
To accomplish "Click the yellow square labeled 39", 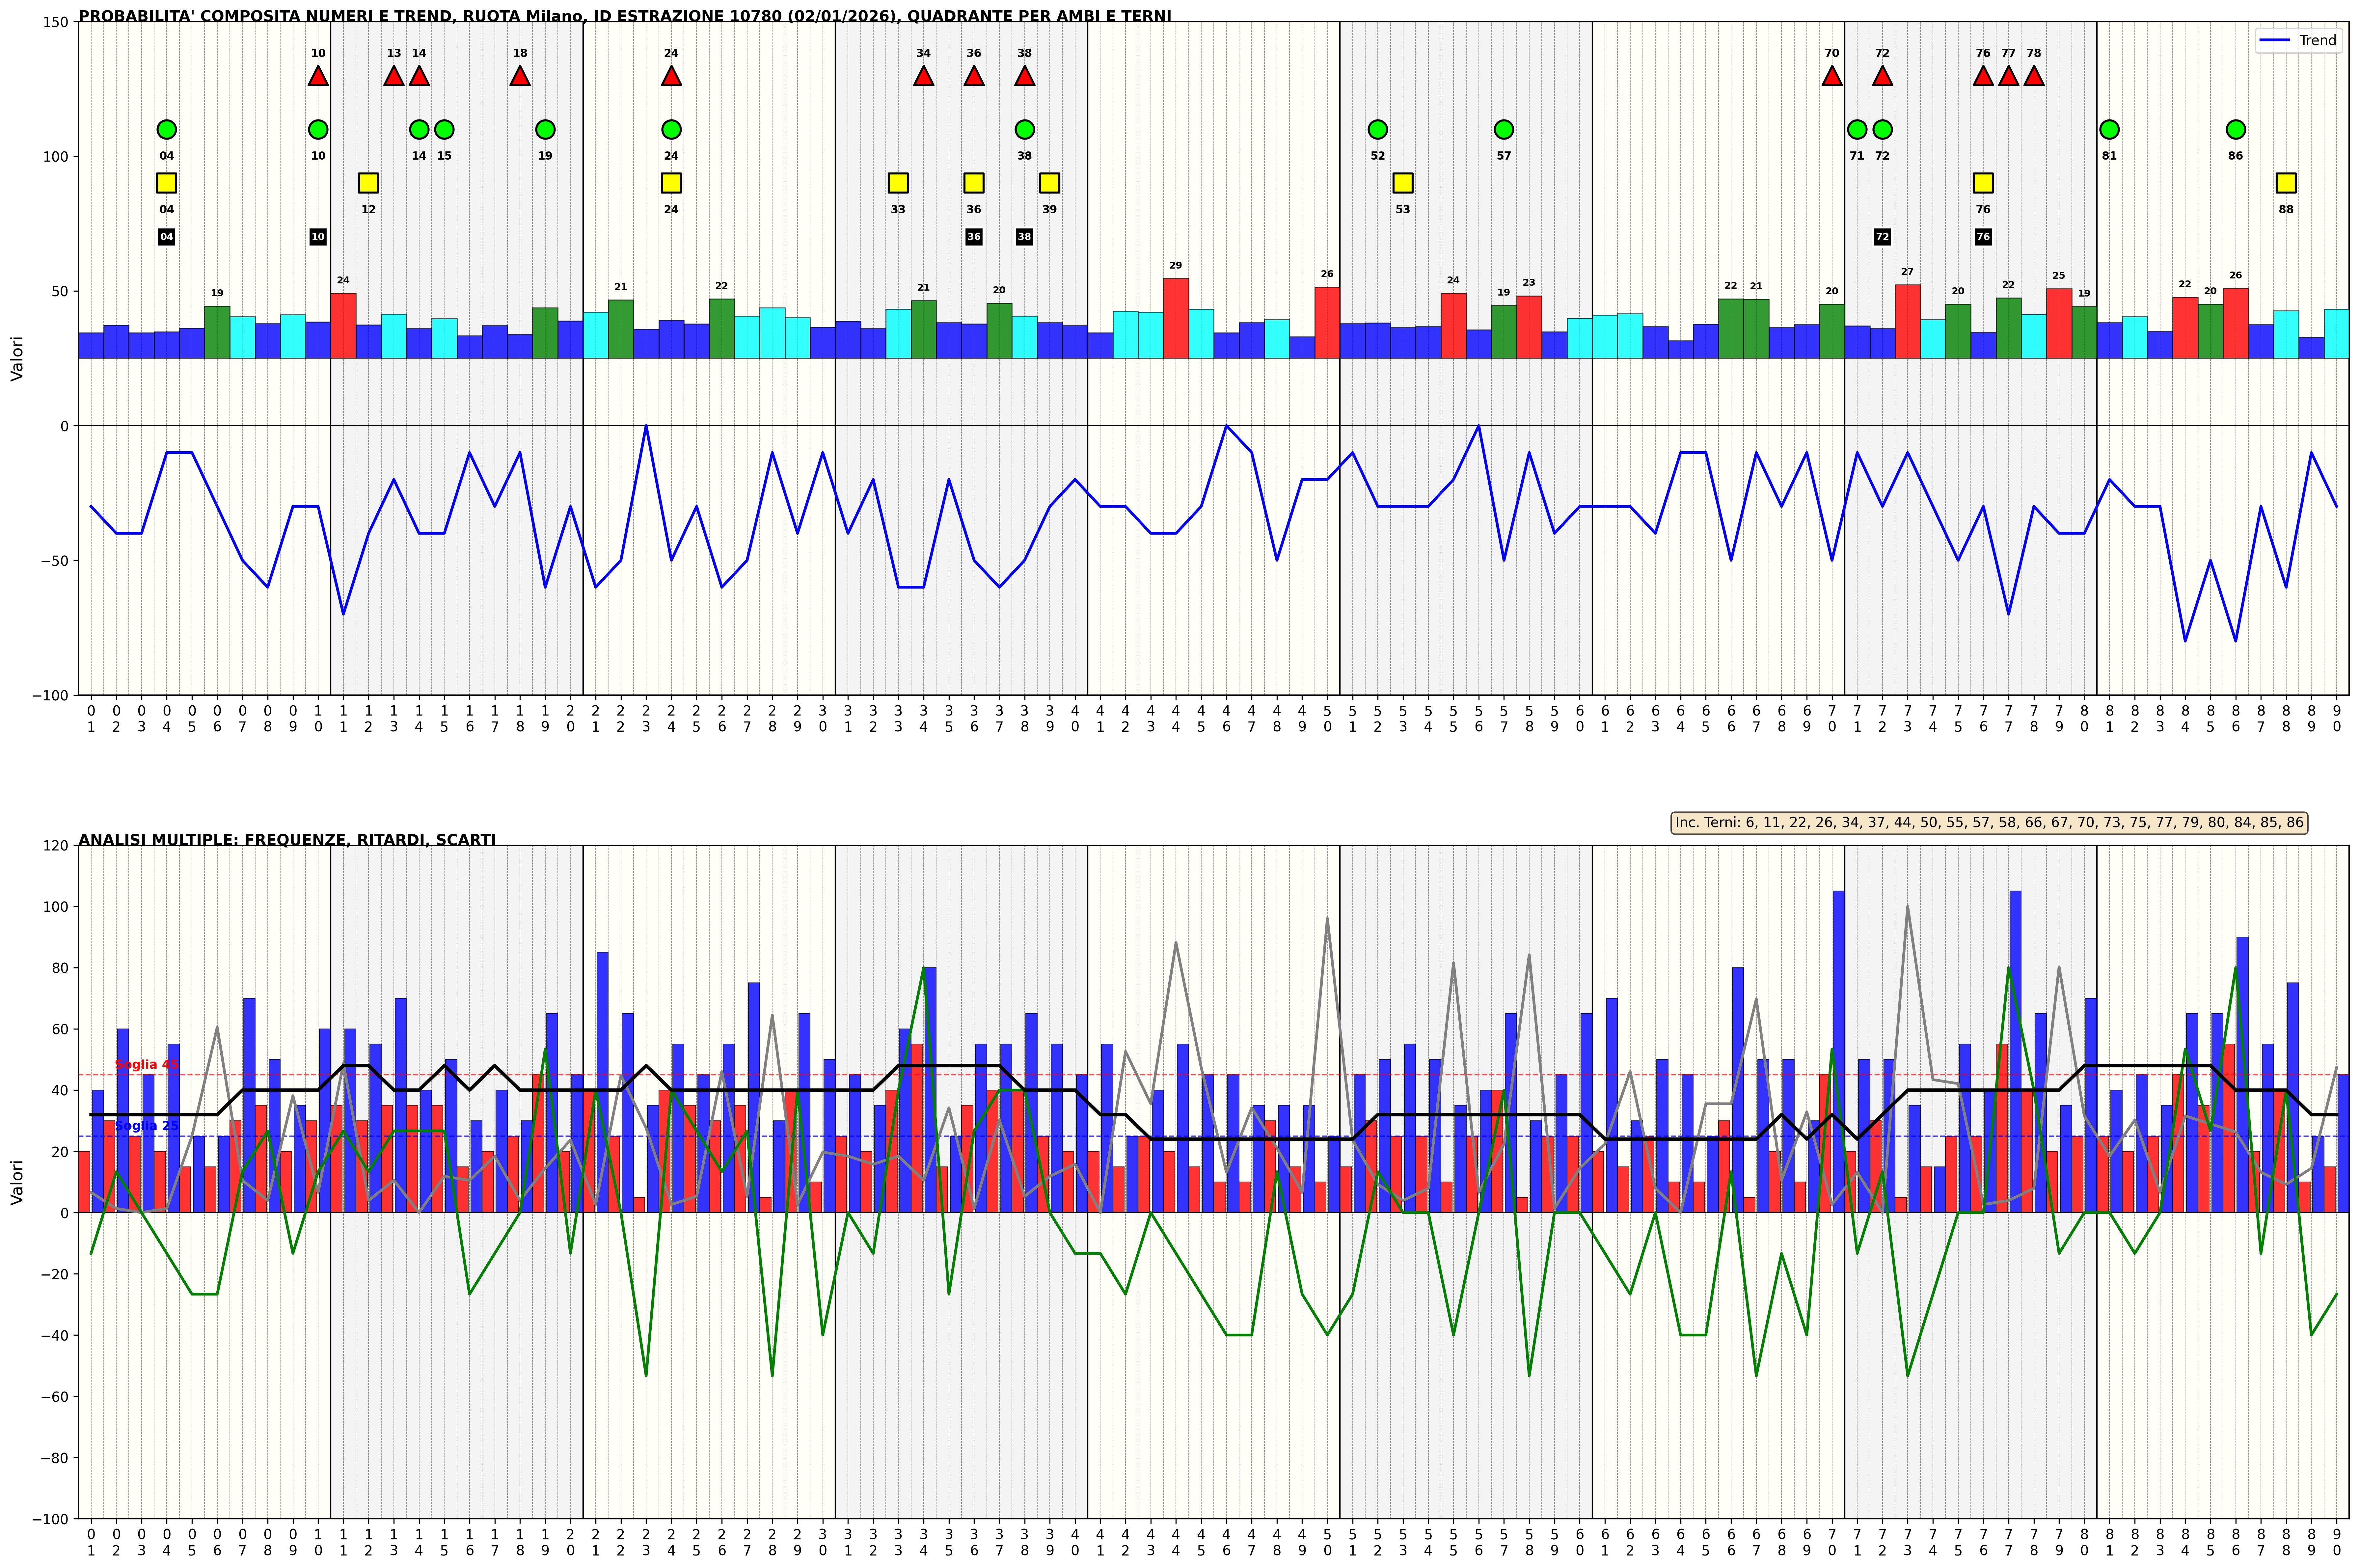I will 1049,183.
